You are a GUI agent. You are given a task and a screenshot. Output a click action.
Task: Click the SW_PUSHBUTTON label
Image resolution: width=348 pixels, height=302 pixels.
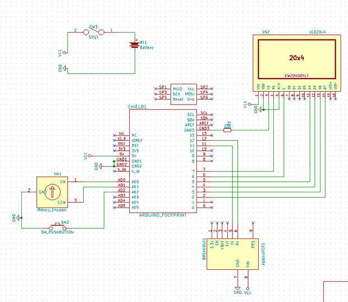pos(57,232)
